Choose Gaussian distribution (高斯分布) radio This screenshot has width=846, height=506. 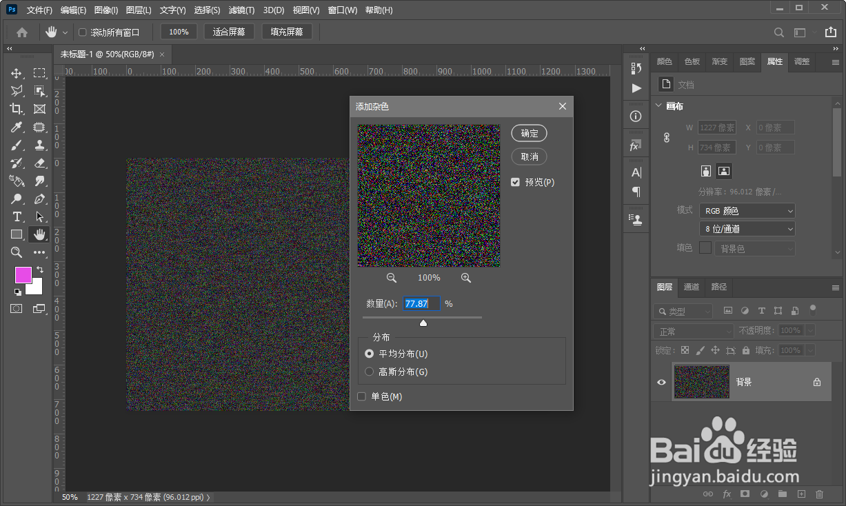click(370, 372)
